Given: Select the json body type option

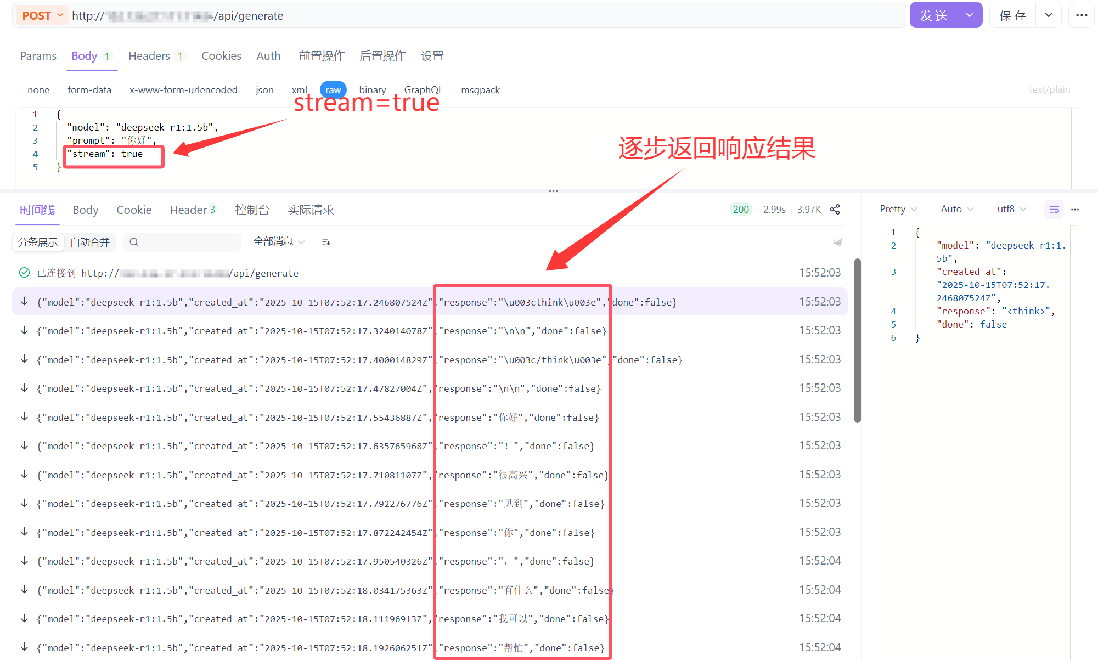Looking at the screenshot, I should coord(264,90).
